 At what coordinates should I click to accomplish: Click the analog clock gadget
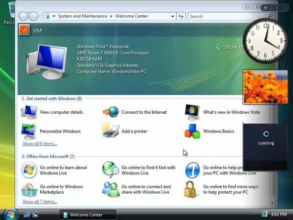265,40
